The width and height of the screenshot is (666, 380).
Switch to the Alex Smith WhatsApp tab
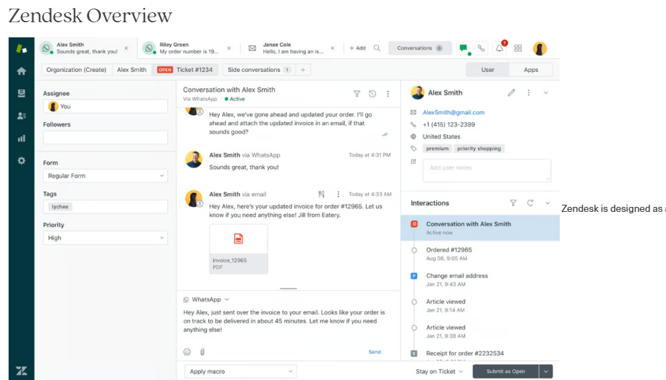[86, 48]
